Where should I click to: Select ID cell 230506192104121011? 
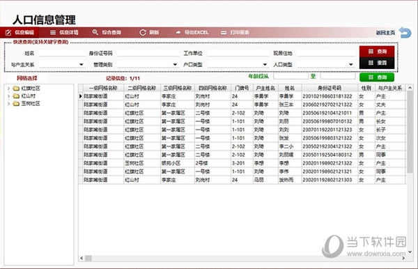[330, 113]
